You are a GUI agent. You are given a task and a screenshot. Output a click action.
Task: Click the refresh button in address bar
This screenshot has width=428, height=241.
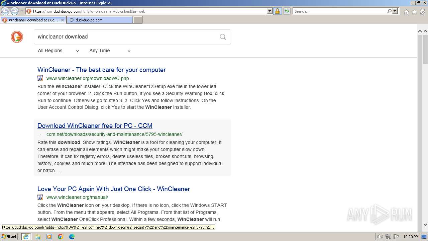(x=287, y=11)
